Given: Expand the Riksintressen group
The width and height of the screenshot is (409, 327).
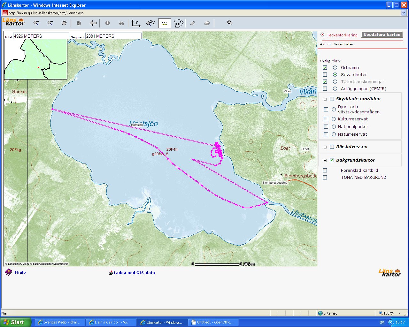Looking at the screenshot, I should point(325,147).
